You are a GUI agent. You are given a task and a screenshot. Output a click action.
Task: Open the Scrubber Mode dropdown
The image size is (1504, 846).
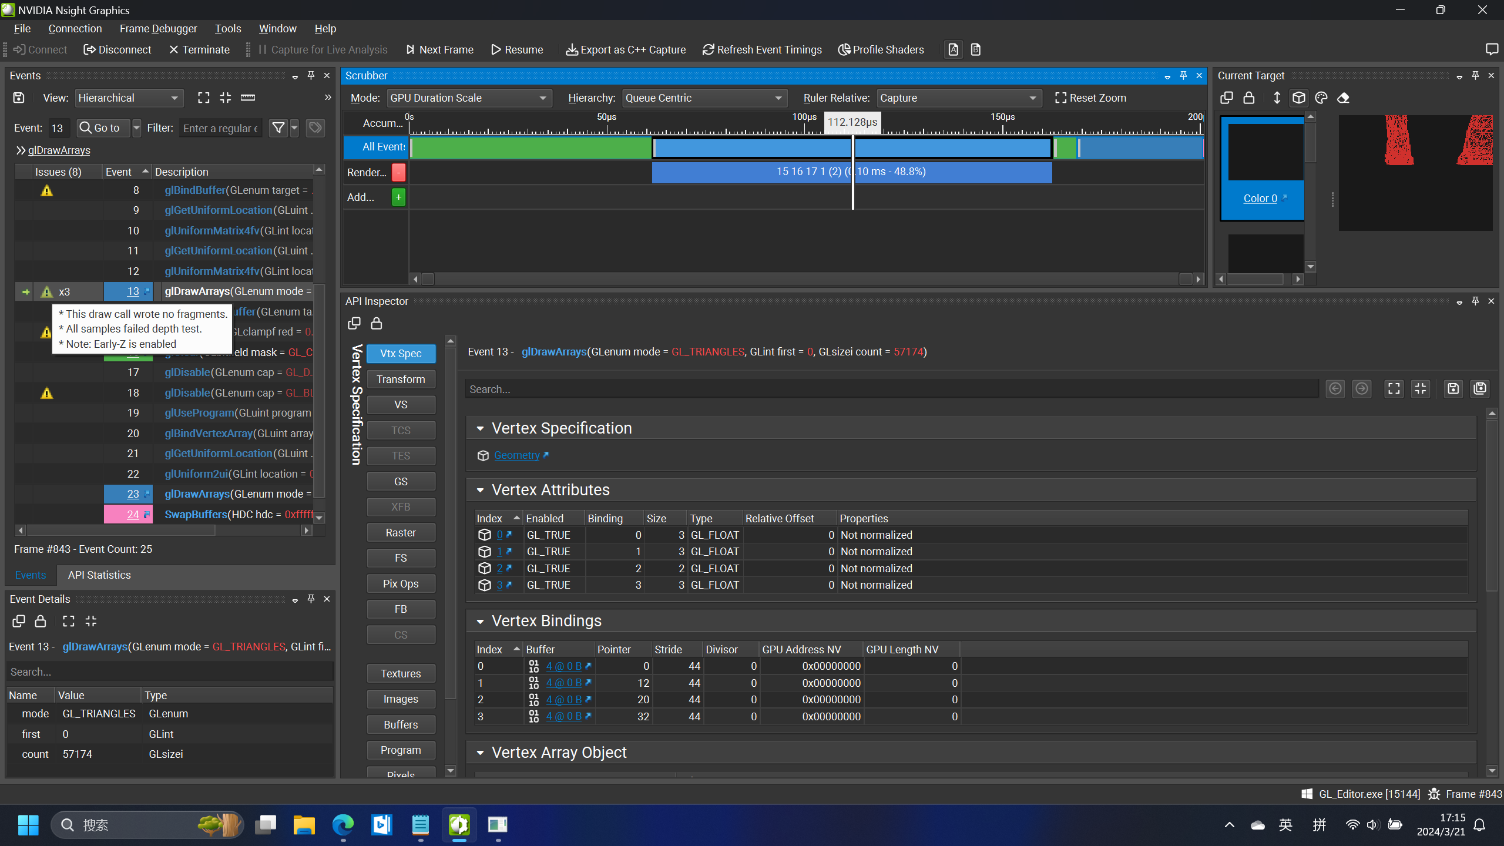(x=468, y=98)
